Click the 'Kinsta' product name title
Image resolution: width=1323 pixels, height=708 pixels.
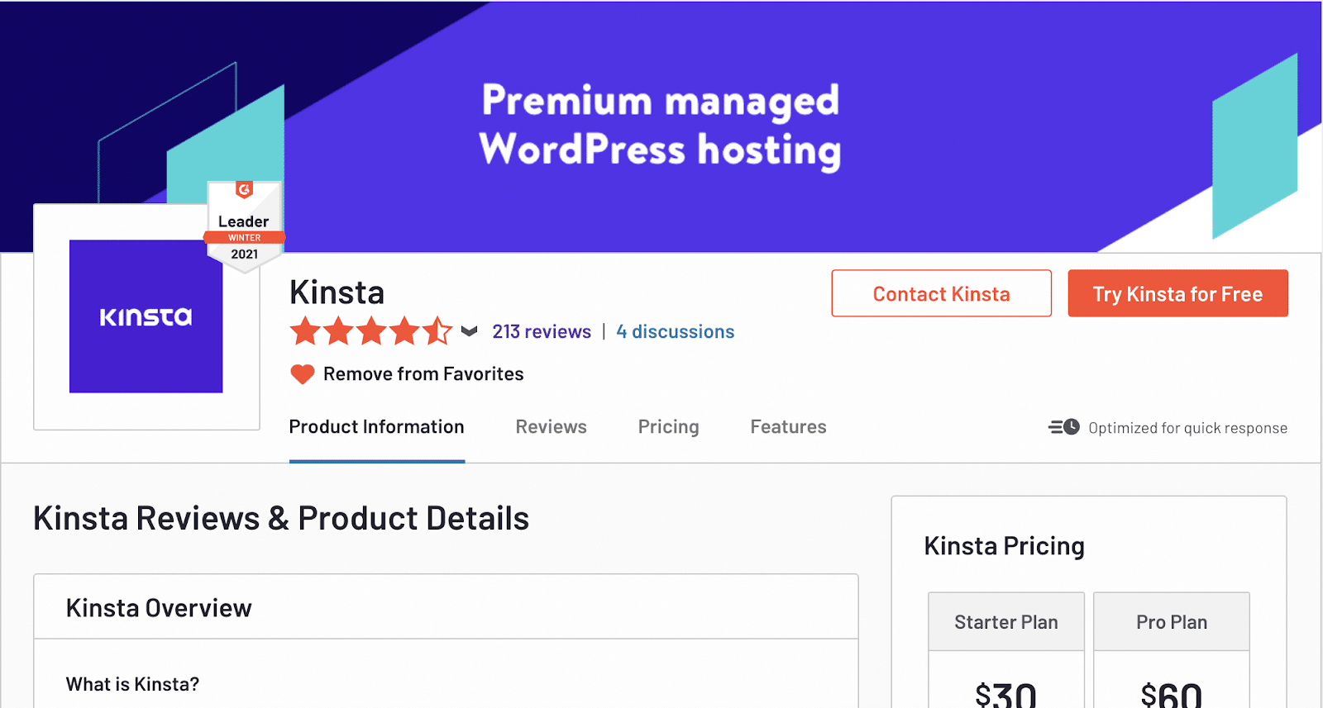point(337,292)
